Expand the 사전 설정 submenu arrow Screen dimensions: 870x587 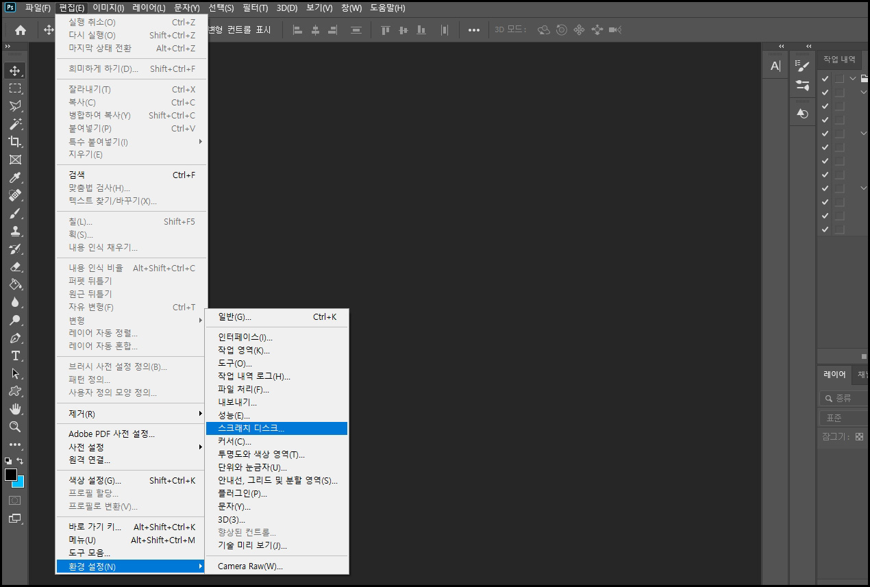pos(201,447)
